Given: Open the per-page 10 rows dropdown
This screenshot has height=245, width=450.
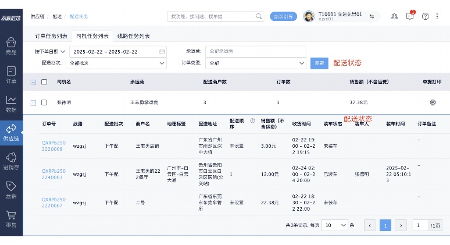Looking at the screenshot, I should (335, 225).
